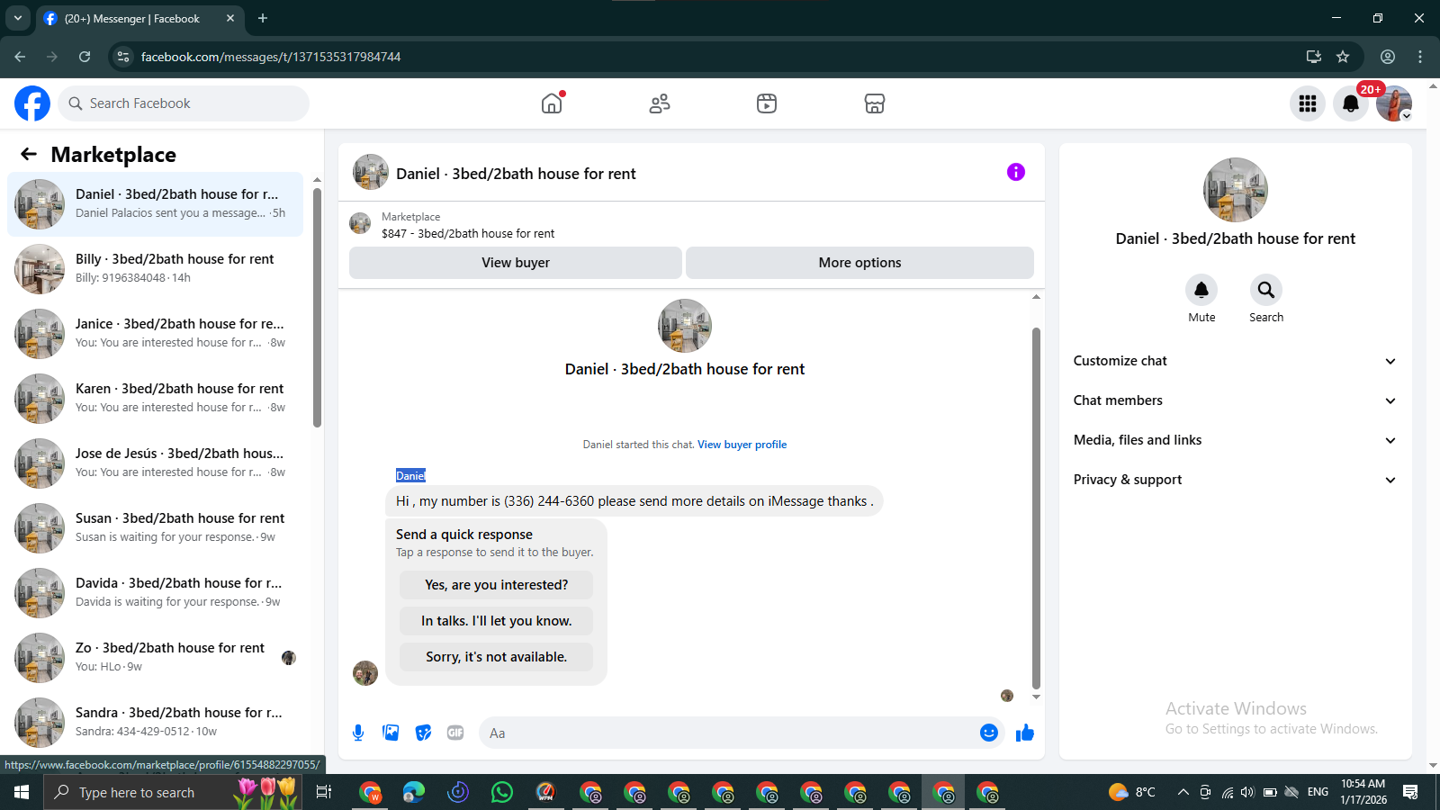Viewport: 1440px width, 810px height.
Task: Open notifications bell with 20+ badge
Action: [1351, 103]
